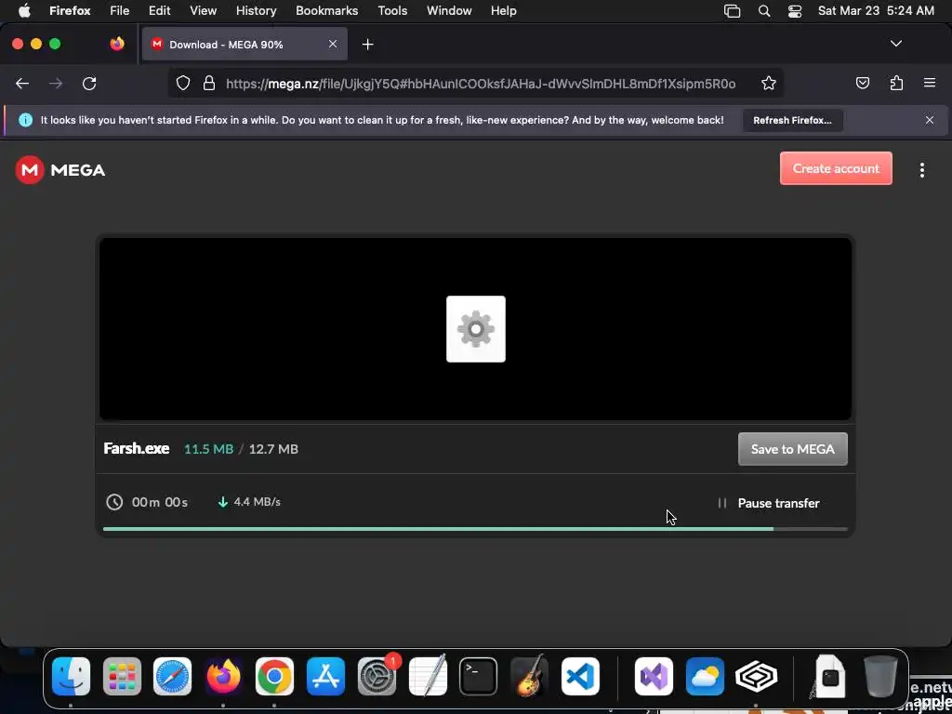The width and height of the screenshot is (952, 714).
Task: Click the clock remaining-time icon
Action: click(114, 502)
